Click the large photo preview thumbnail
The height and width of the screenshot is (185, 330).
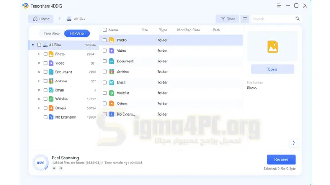(273, 46)
